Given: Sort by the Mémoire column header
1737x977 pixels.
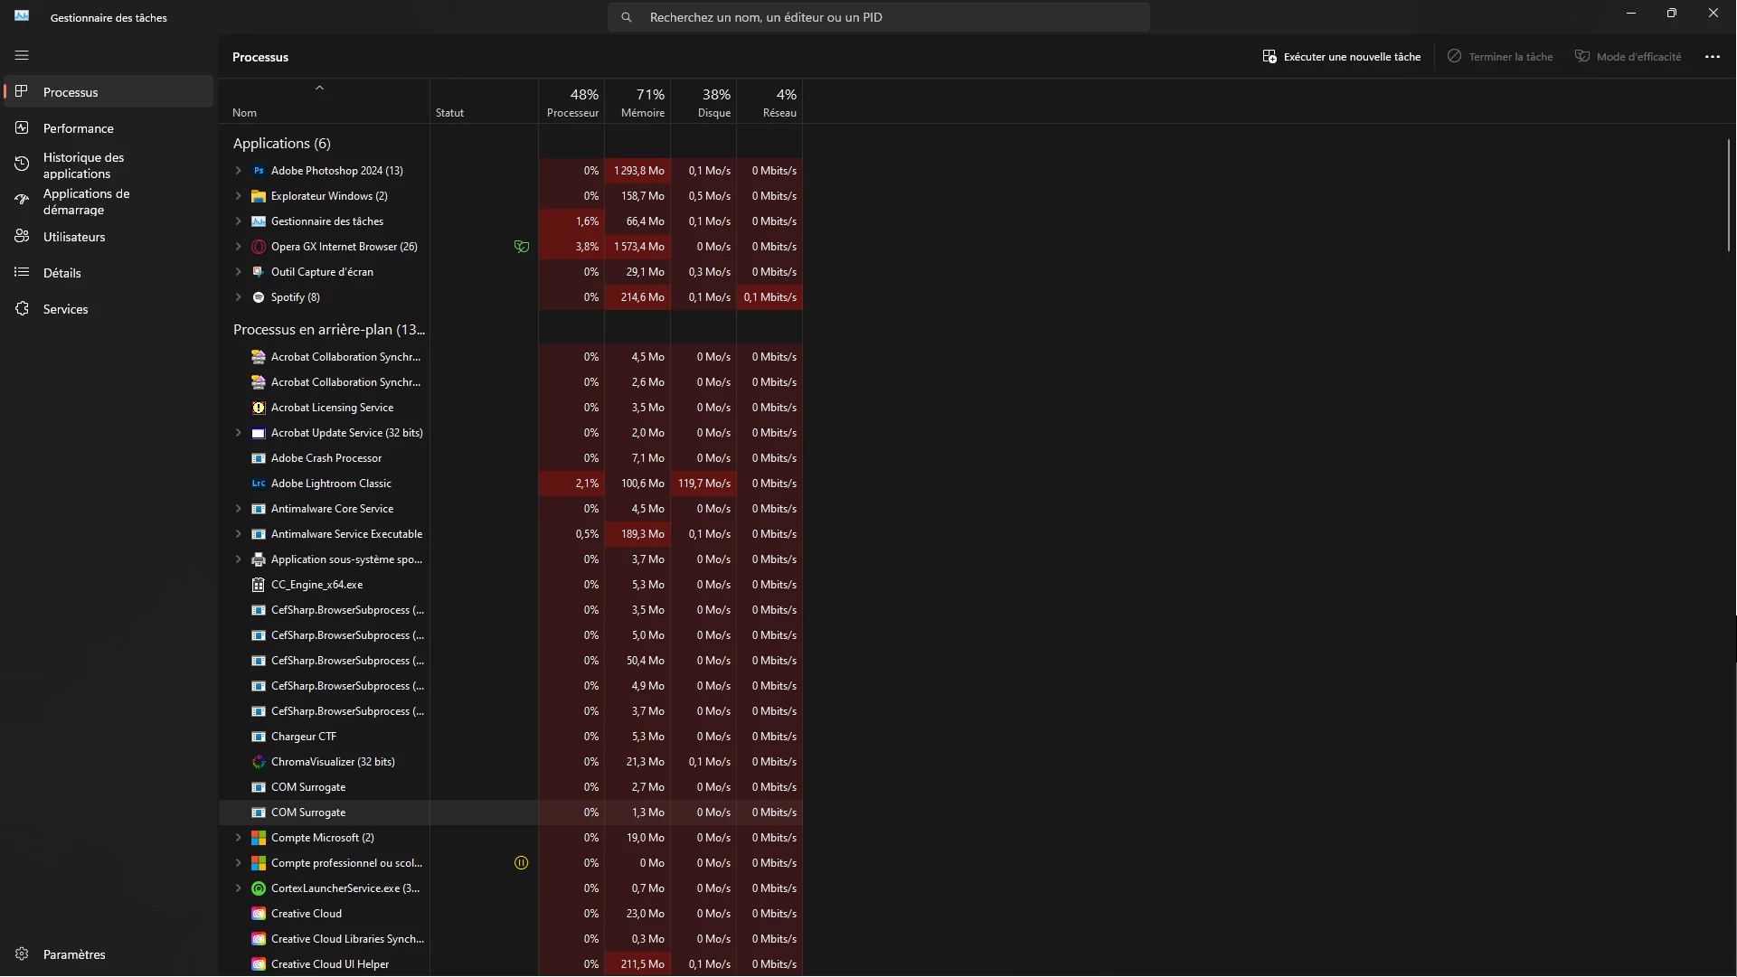Looking at the screenshot, I should [x=642, y=102].
